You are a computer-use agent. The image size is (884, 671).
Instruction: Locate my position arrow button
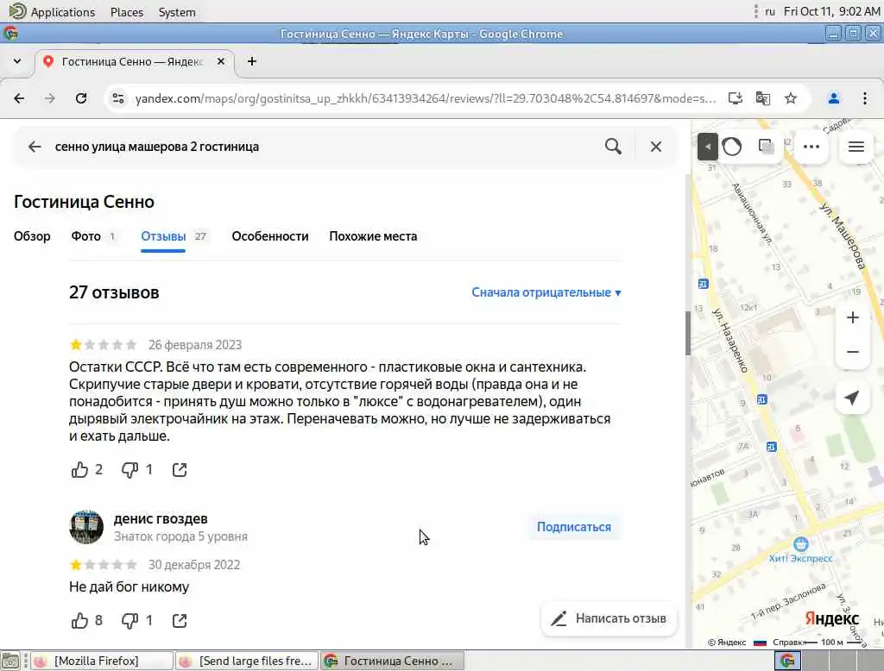852,398
